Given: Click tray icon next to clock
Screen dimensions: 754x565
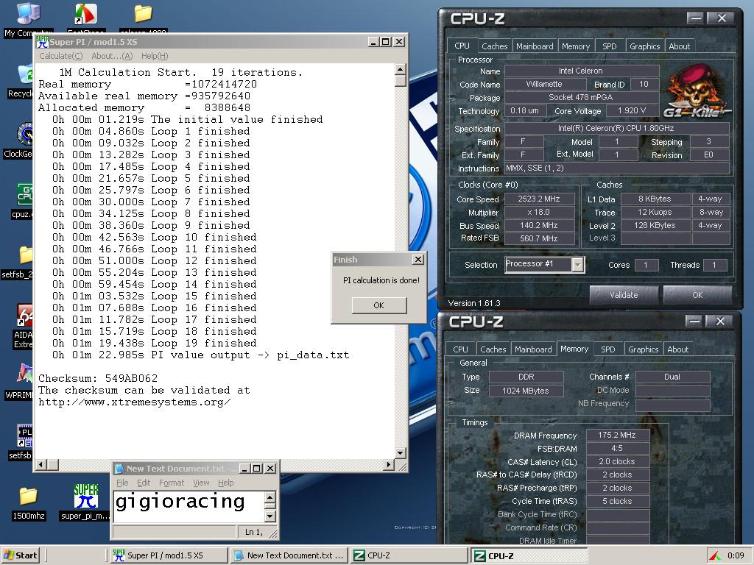Looking at the screenshot, I should tap(715, 555).
